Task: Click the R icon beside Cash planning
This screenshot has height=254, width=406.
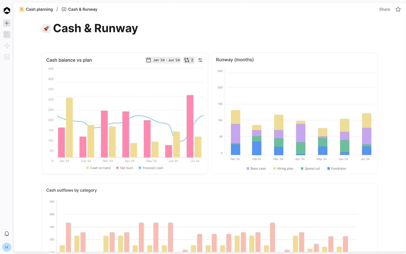Action: pyautogui.click(x=22, y=9)
